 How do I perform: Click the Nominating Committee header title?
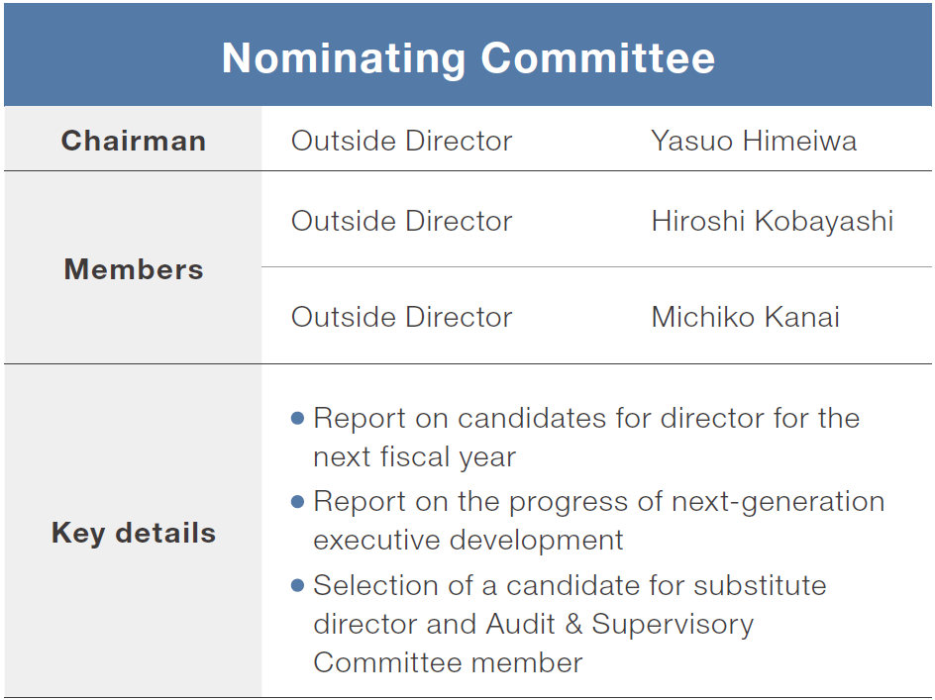[x=467, y=57]
